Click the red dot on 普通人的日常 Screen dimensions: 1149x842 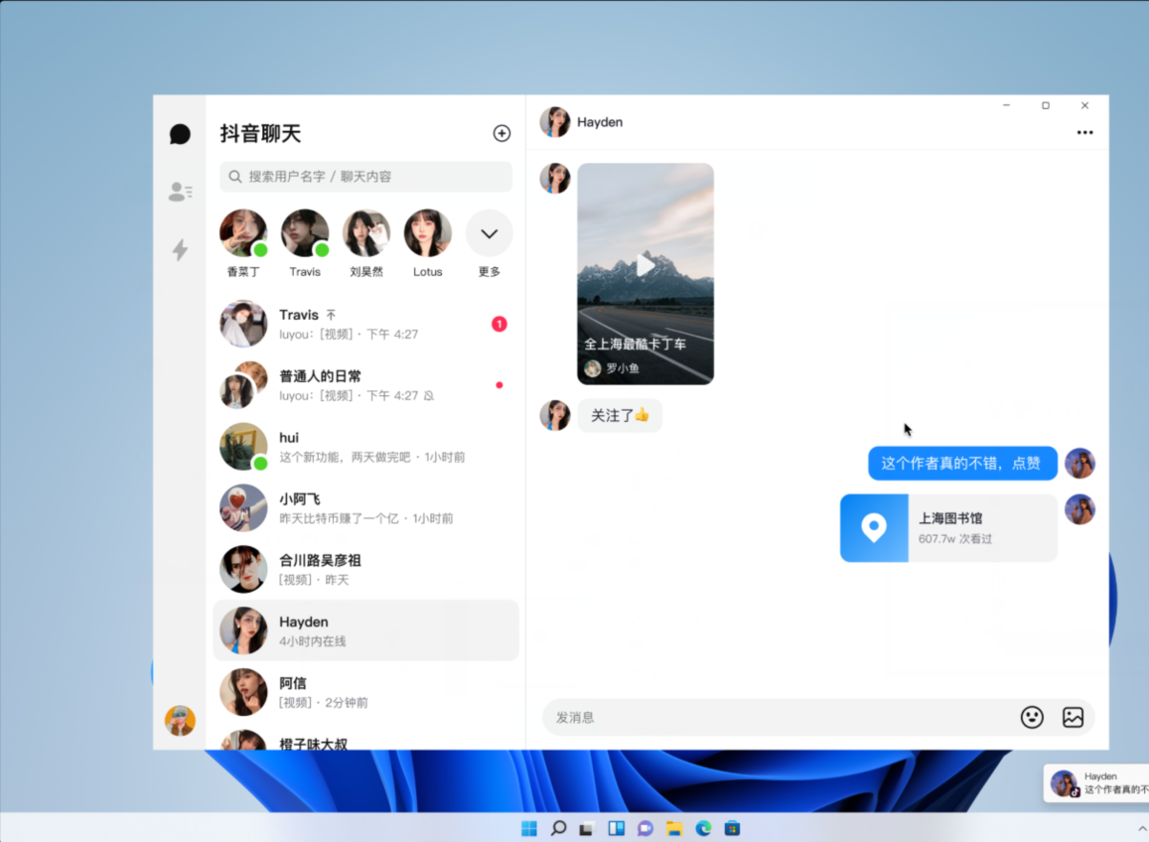499,385
